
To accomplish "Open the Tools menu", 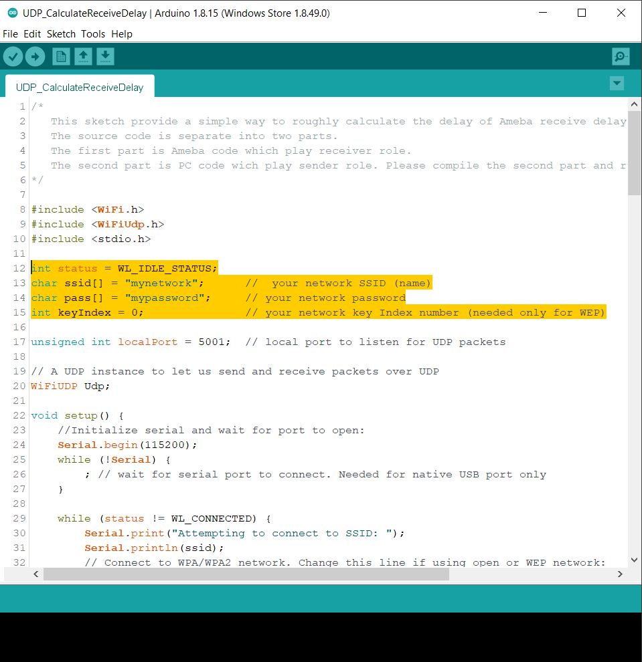I will [93, 34].
